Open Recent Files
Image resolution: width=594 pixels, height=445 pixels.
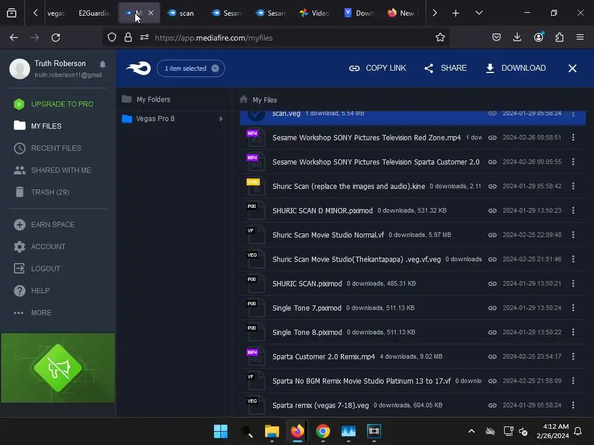tap(48, 148)
